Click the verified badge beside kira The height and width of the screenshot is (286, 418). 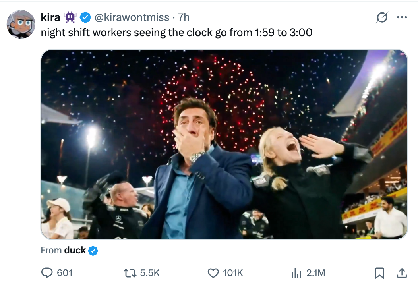[85, 17]
